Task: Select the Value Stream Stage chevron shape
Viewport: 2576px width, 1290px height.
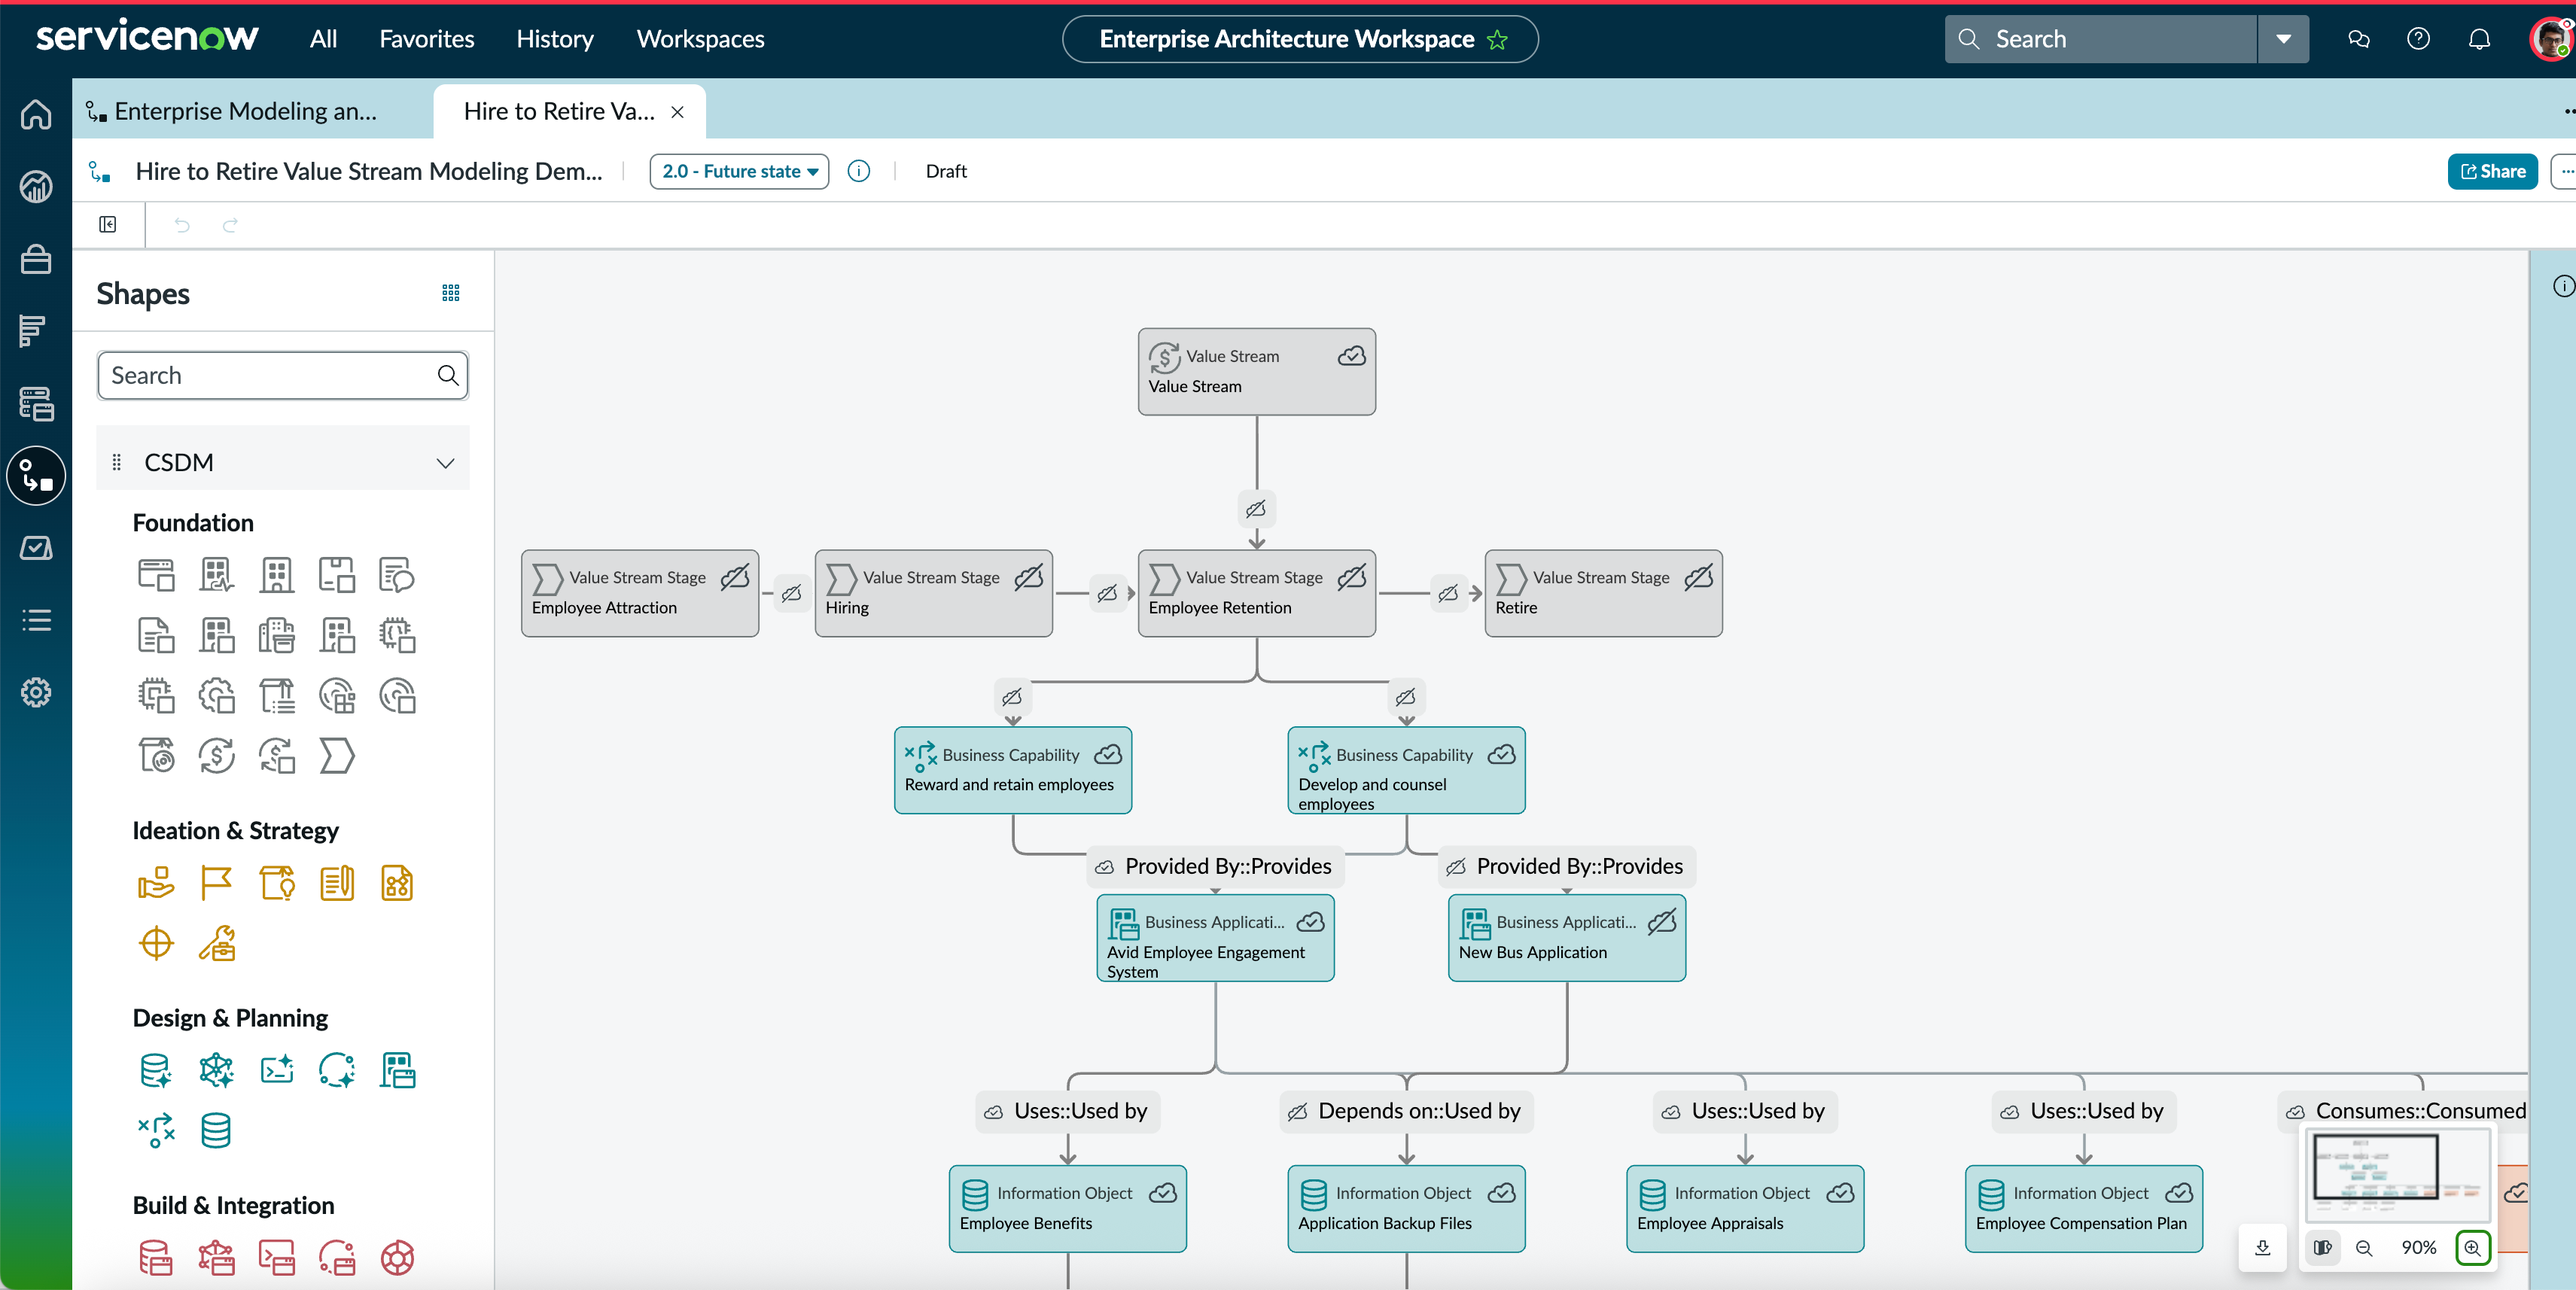Action: [x=337, y=756]
